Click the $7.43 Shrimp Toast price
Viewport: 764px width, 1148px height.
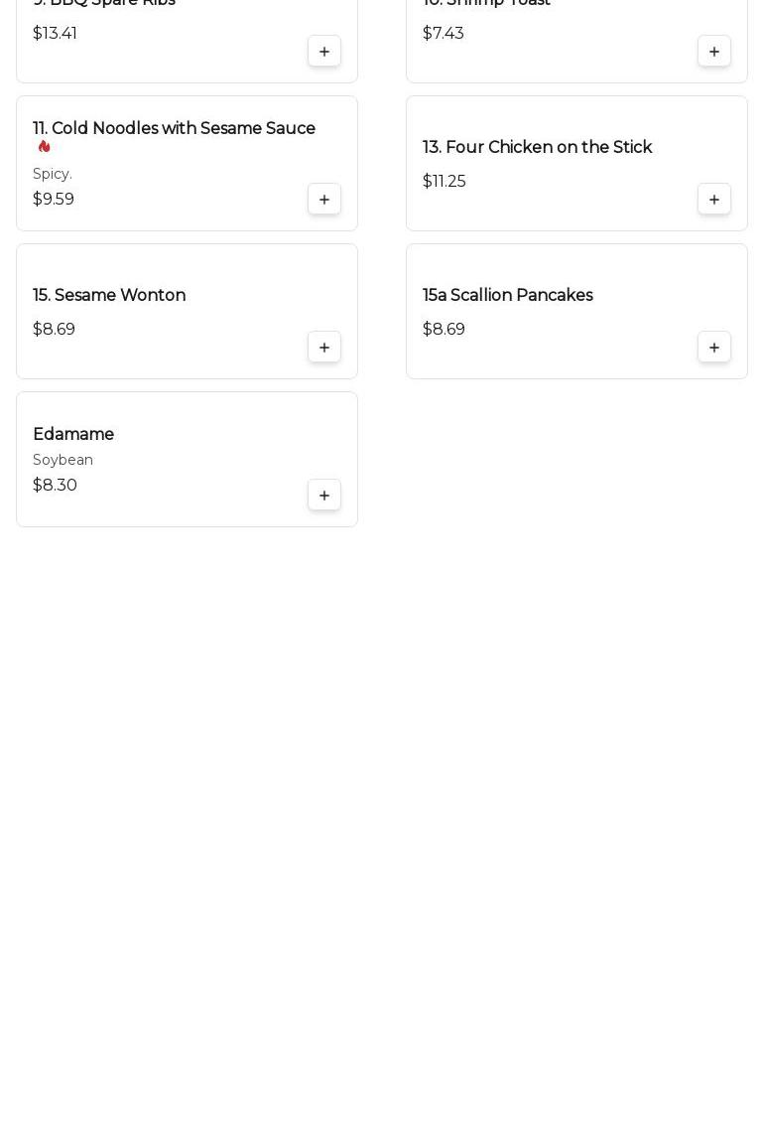tap(443, 33)
